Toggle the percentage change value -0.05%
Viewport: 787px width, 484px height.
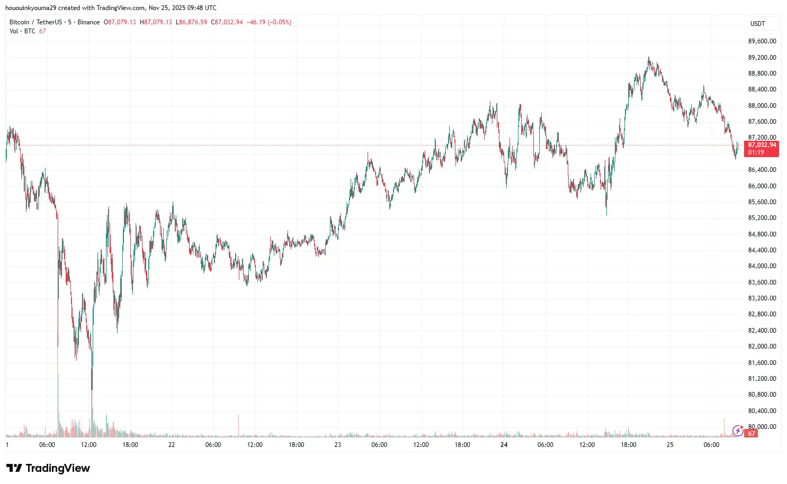(279, 22)
